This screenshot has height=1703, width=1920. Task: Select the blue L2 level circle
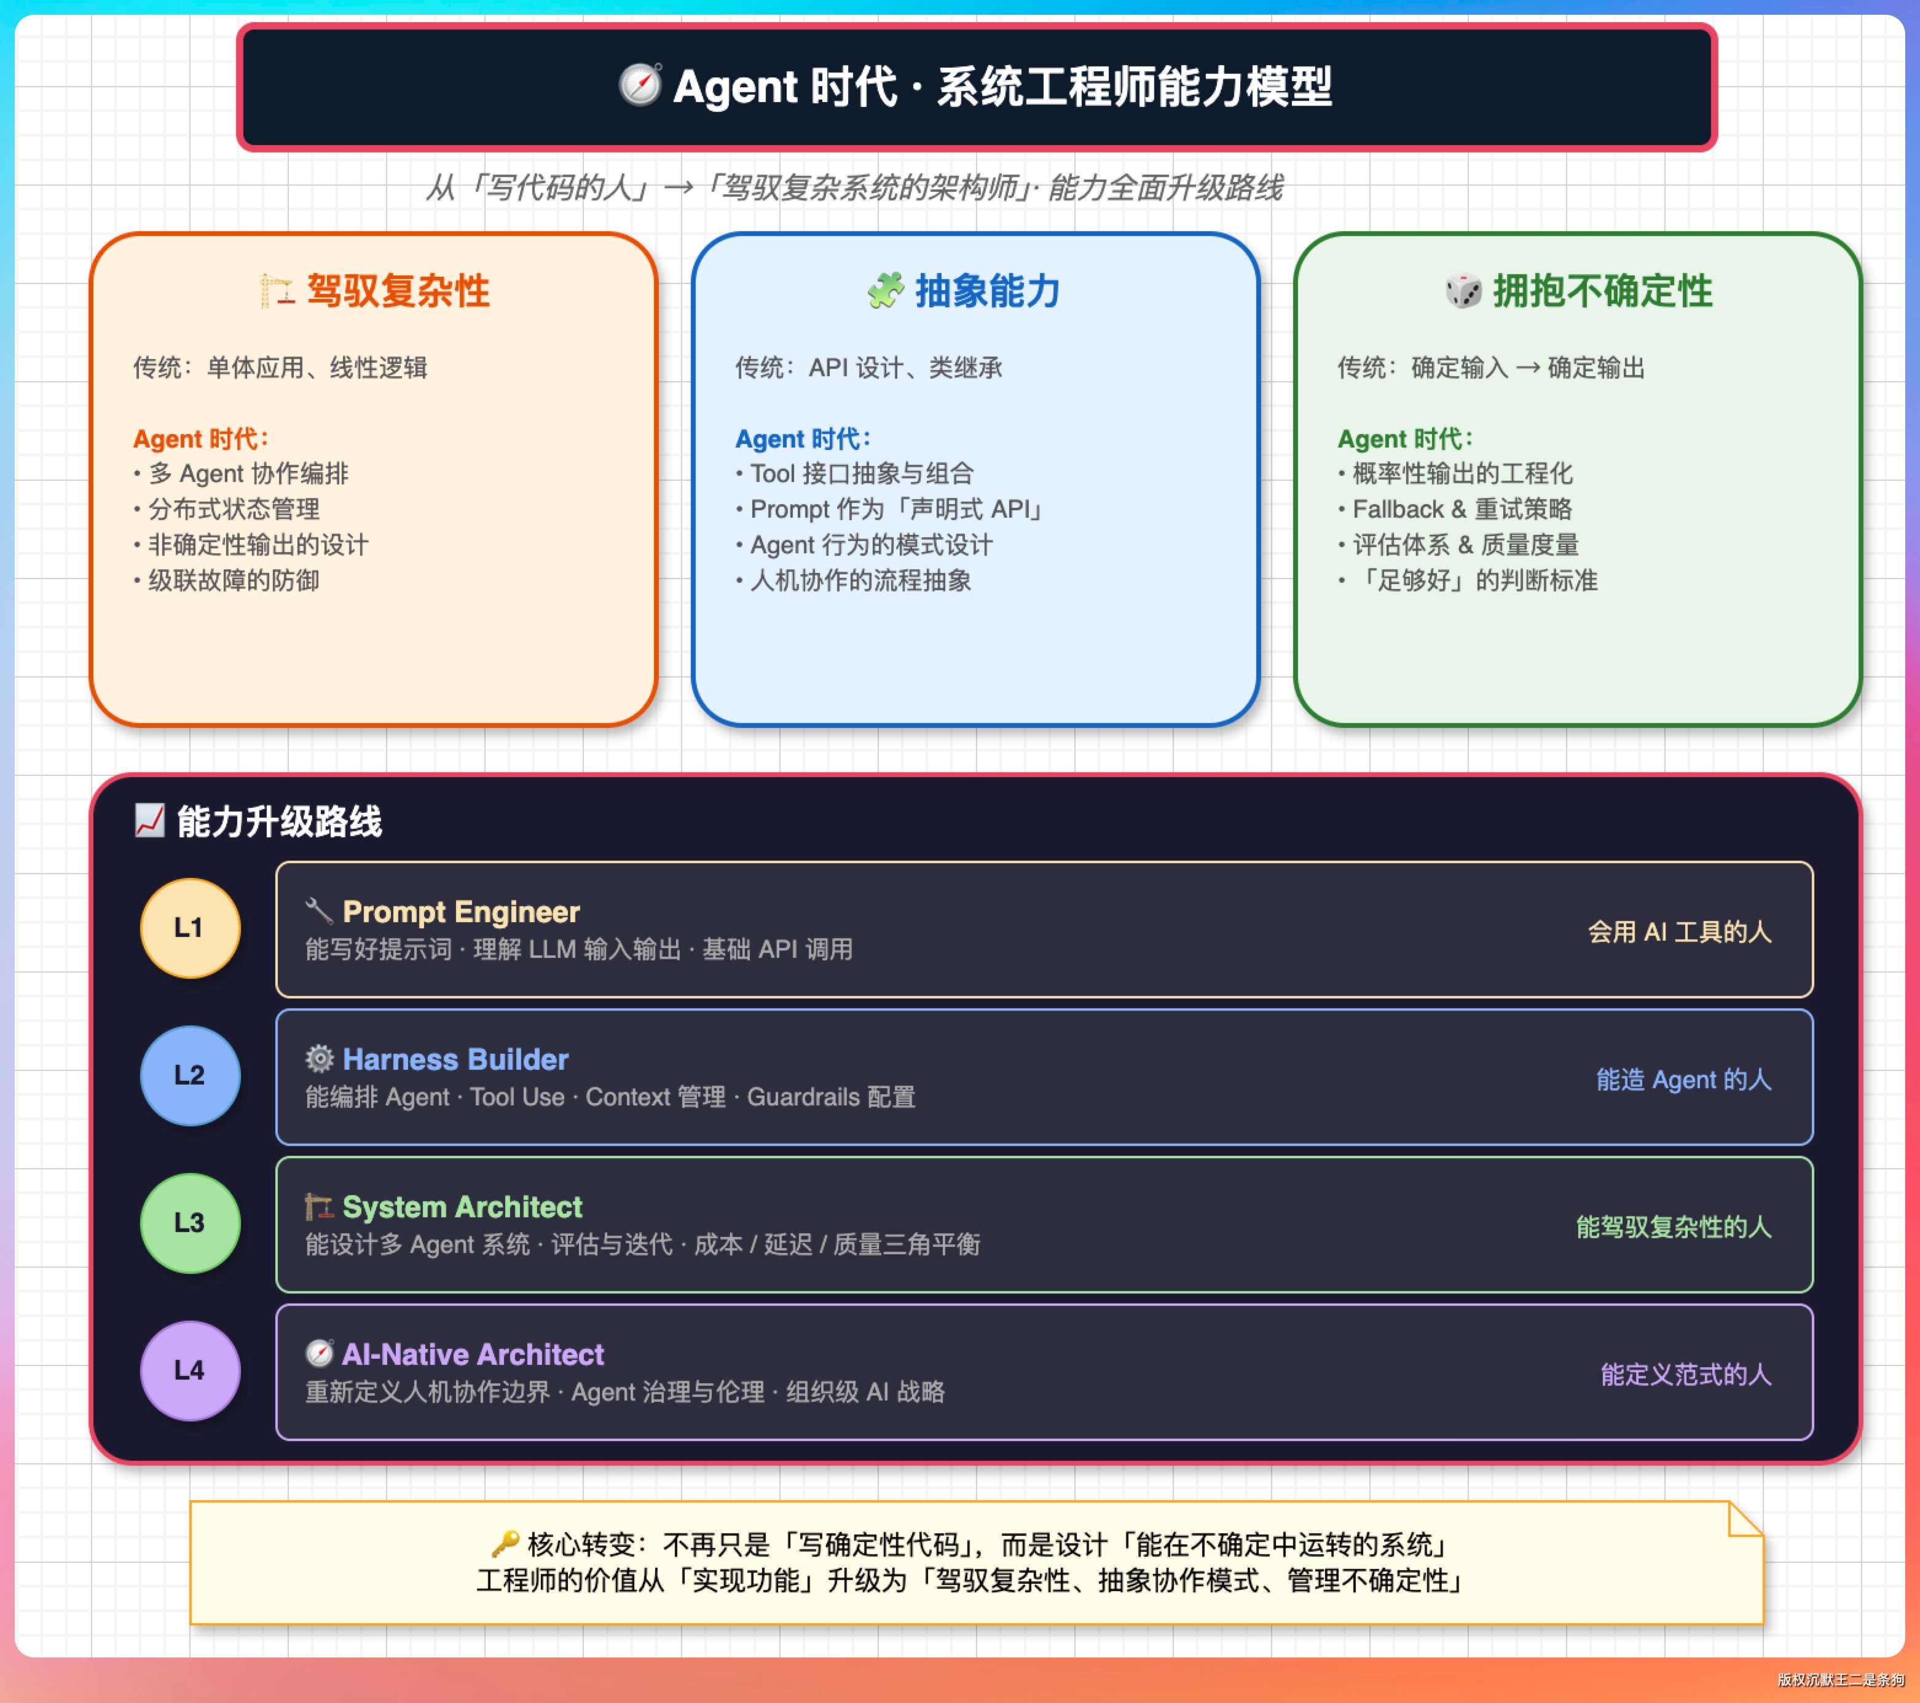coord(190,1075)
